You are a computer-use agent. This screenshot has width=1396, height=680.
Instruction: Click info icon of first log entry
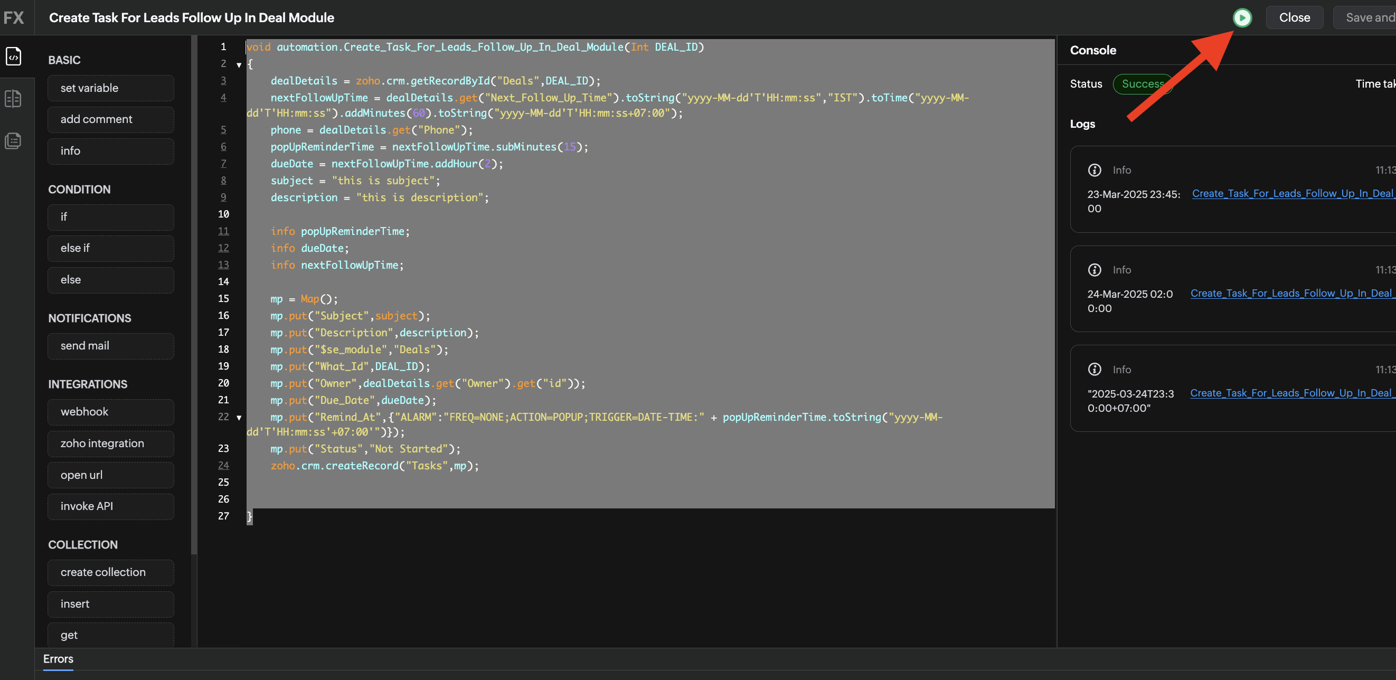click(x=1094, y=170)
